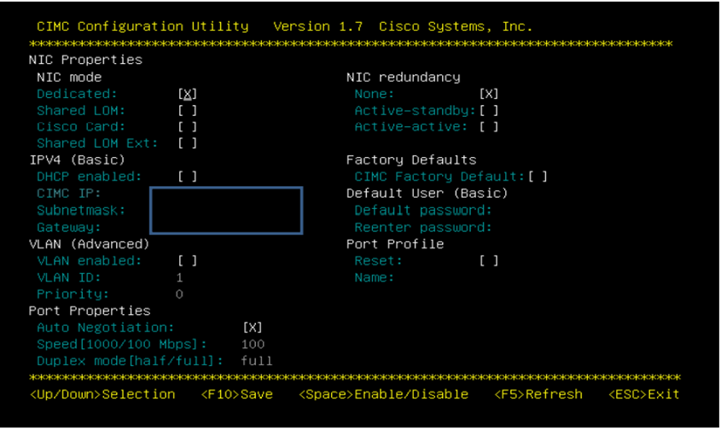Click the Speed value 100
721x430 pixels.
click(253, 344)
